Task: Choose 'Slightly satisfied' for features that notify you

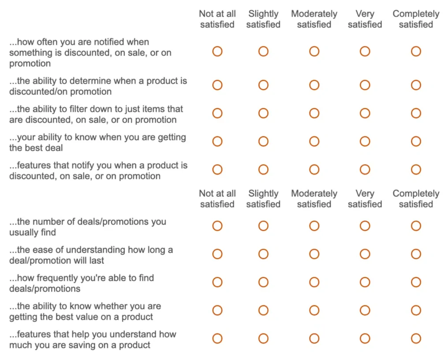Action: coord(263,169)
